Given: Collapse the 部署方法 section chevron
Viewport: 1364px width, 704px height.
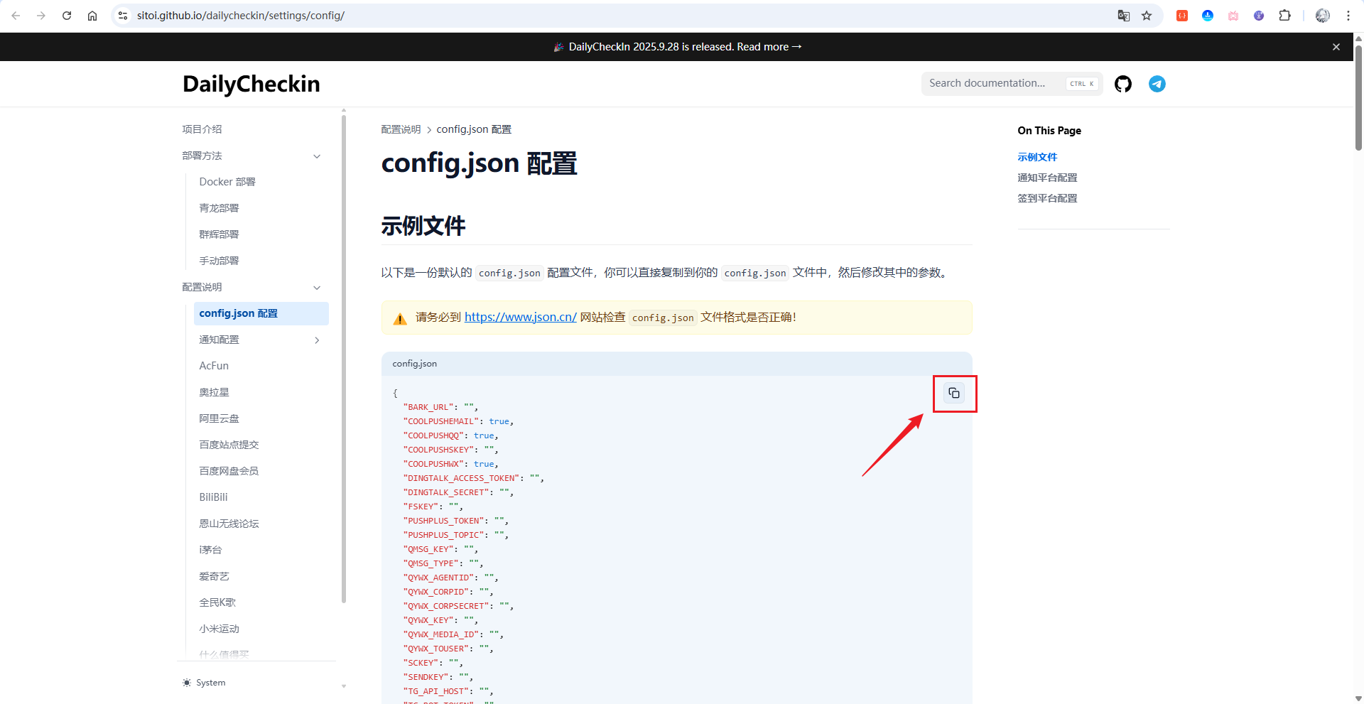Looking at the screenshot, I should coord(316,156).
